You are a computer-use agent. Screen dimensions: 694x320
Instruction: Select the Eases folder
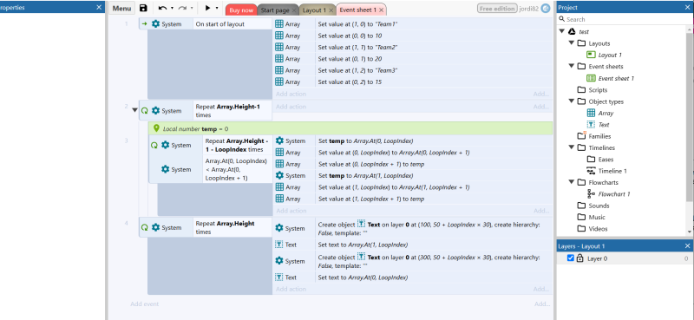pos(606,159)
